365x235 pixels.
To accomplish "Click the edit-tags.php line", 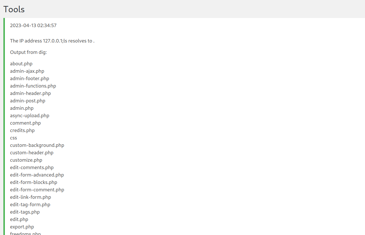I will [25, 212].
